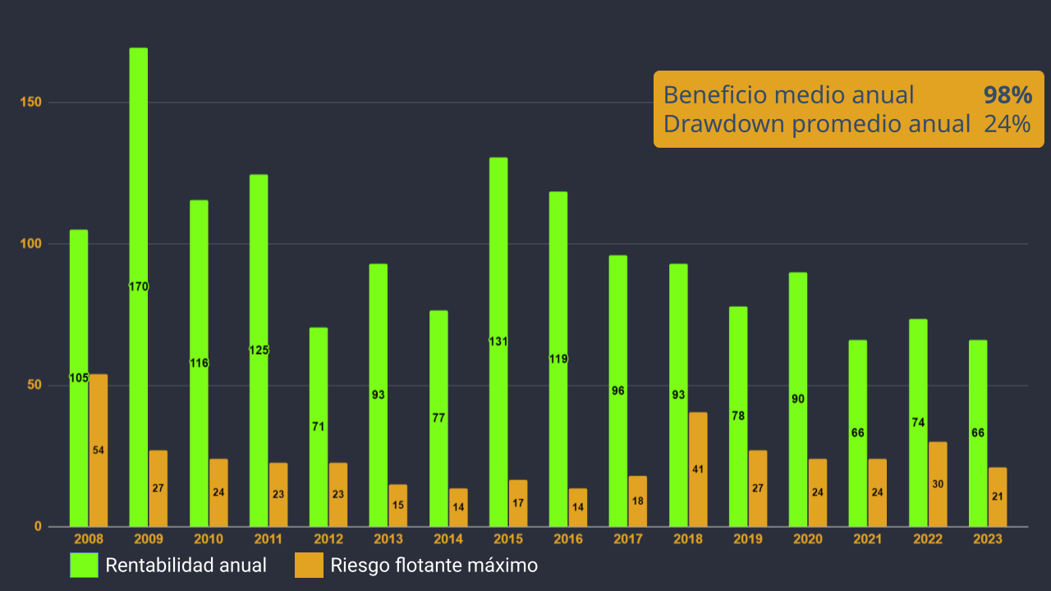Click the green 2009 bar labeled 170
The height and width of the screenshot is (591, 1051).
[139, 287]
